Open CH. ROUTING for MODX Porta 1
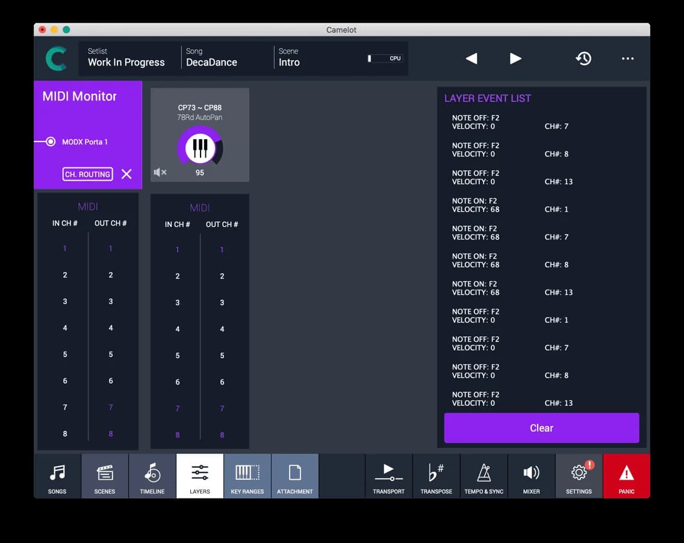The height and width of the screenshot is (543, 684). [87, 174]
